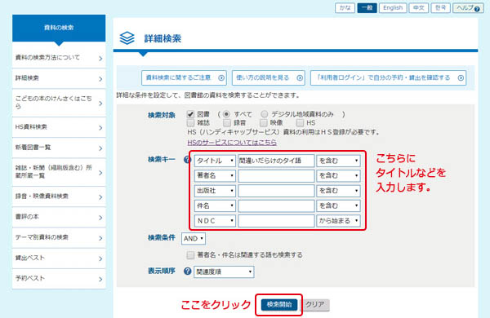Viewport: 490px width, 318px height.
Task: Open 雑誌・新聞所蔵所蔵一覧 menu item
Action: point(59,172)
